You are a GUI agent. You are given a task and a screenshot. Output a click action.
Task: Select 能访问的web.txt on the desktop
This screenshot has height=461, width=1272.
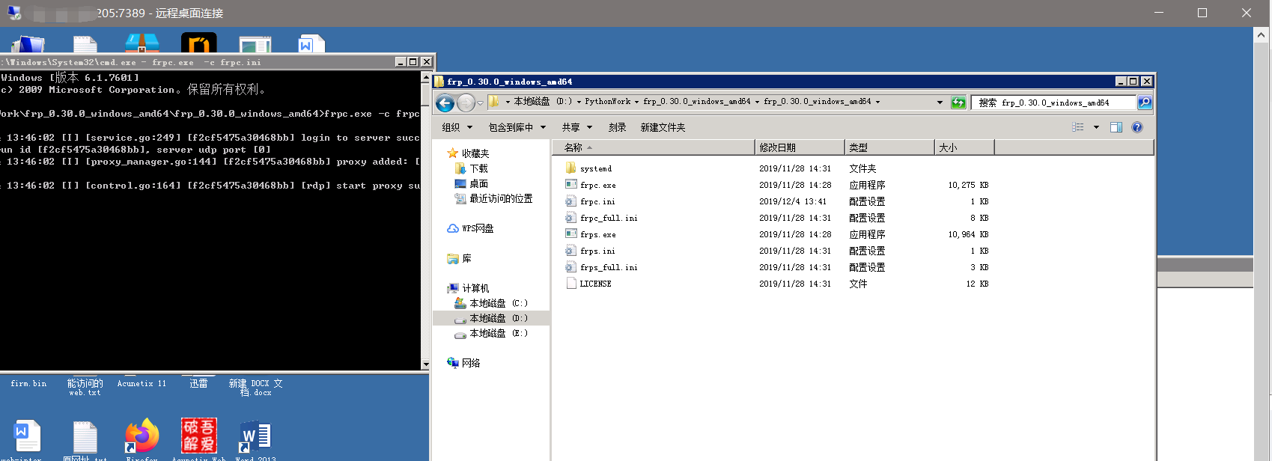[x=85, y=387]
